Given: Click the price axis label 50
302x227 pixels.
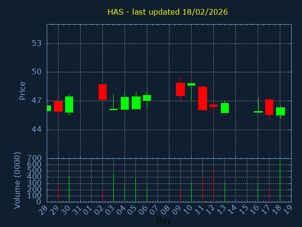Looking at the screenshot, I should pyautogui.click(x=37, y=72).
